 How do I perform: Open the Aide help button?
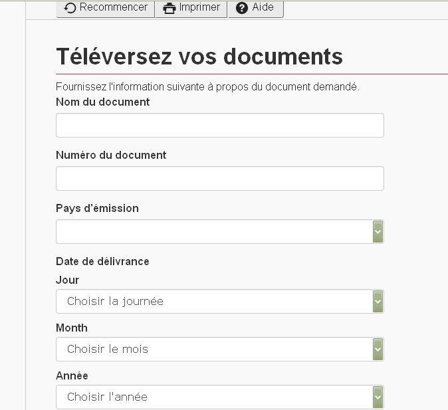(256, 8)
